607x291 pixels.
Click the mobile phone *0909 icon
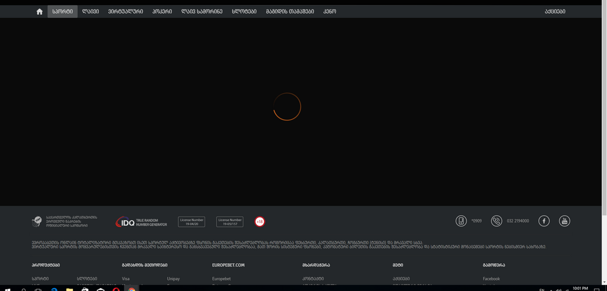tap(461, 221)
